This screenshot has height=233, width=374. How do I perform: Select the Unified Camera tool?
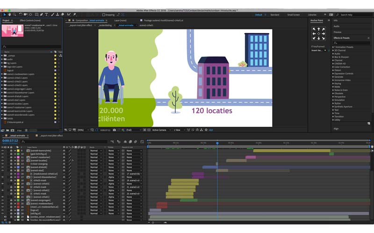click(26, 15)
